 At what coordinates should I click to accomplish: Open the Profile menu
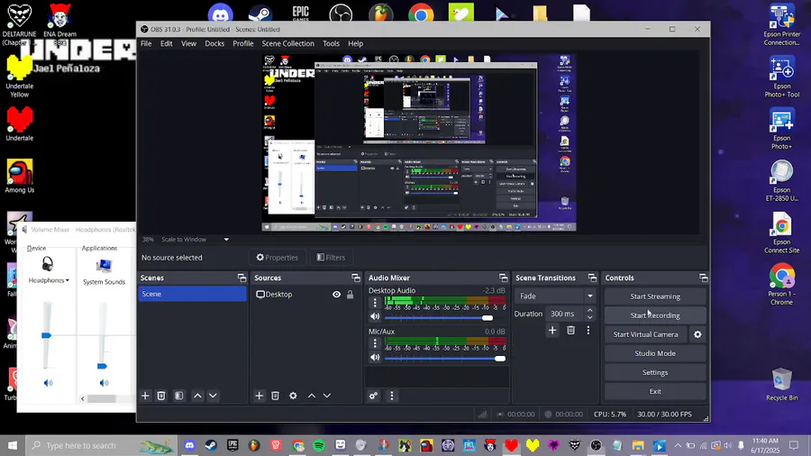tap(242, 43)
